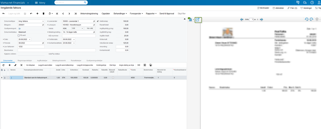Open the Rapporter menu
The image size is (321, 129).
151,14
